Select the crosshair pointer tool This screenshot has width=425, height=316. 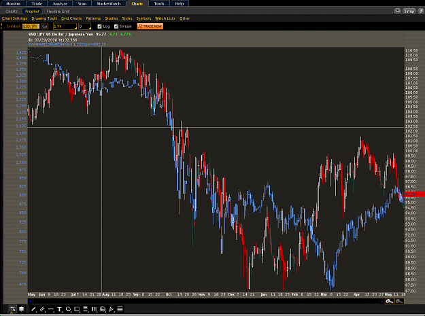(12, 309)
